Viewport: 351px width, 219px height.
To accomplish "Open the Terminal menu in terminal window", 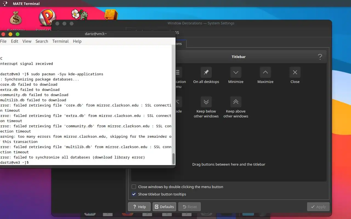I will (60, 41).
